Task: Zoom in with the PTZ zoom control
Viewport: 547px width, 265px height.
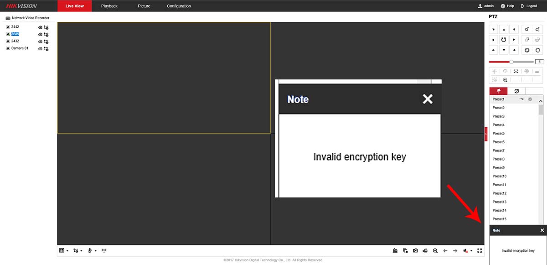Action: (x=537, y=29)
